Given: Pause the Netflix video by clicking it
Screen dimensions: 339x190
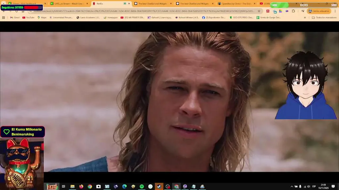Looking at the screenshot, I should pyautogui.click(x=169, y=102).
